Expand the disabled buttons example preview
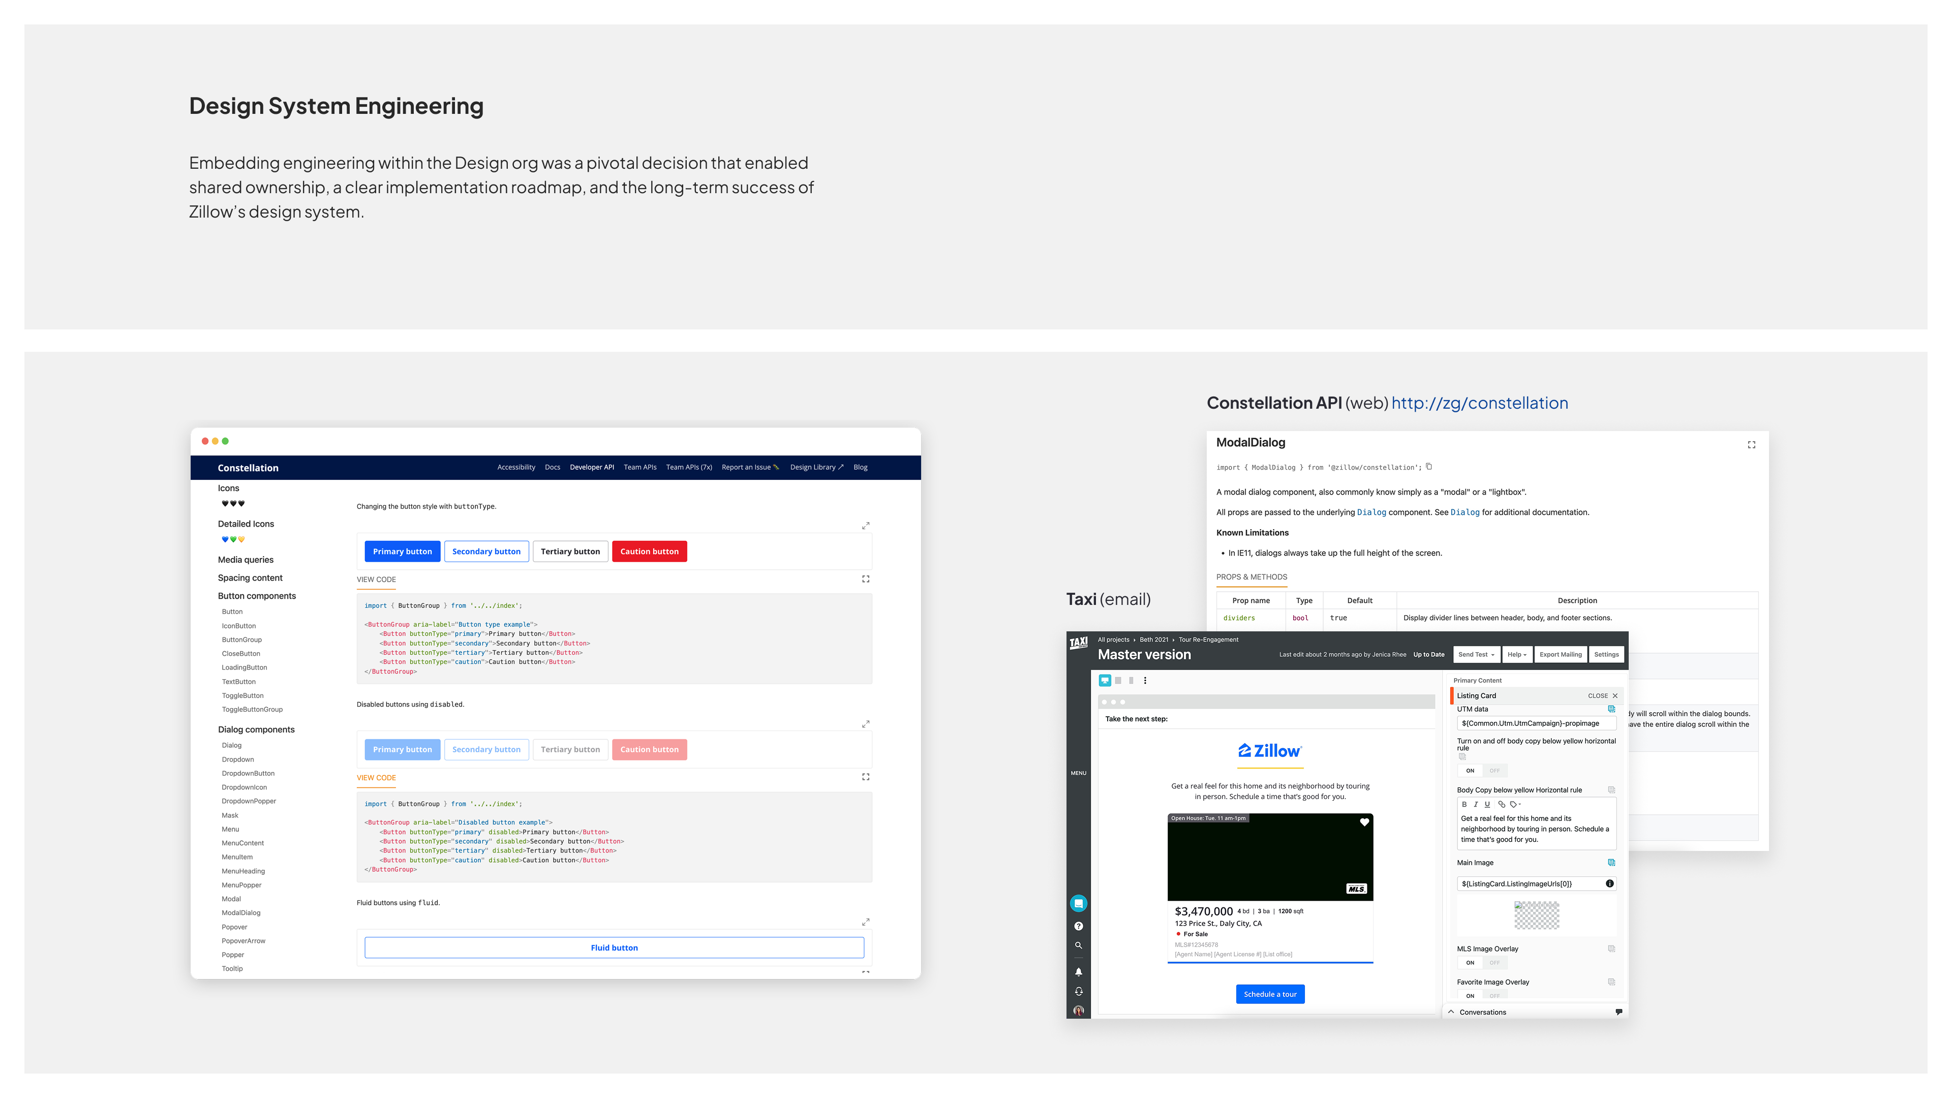 coord(865,724)
